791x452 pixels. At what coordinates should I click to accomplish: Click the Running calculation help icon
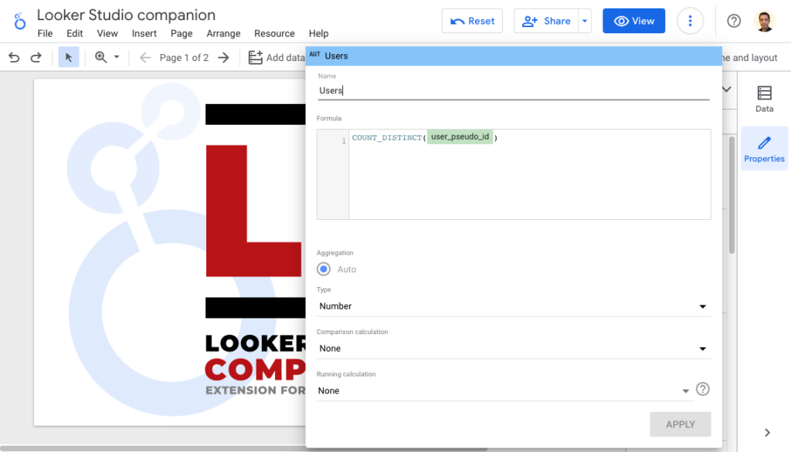click(x=703, y=389)
